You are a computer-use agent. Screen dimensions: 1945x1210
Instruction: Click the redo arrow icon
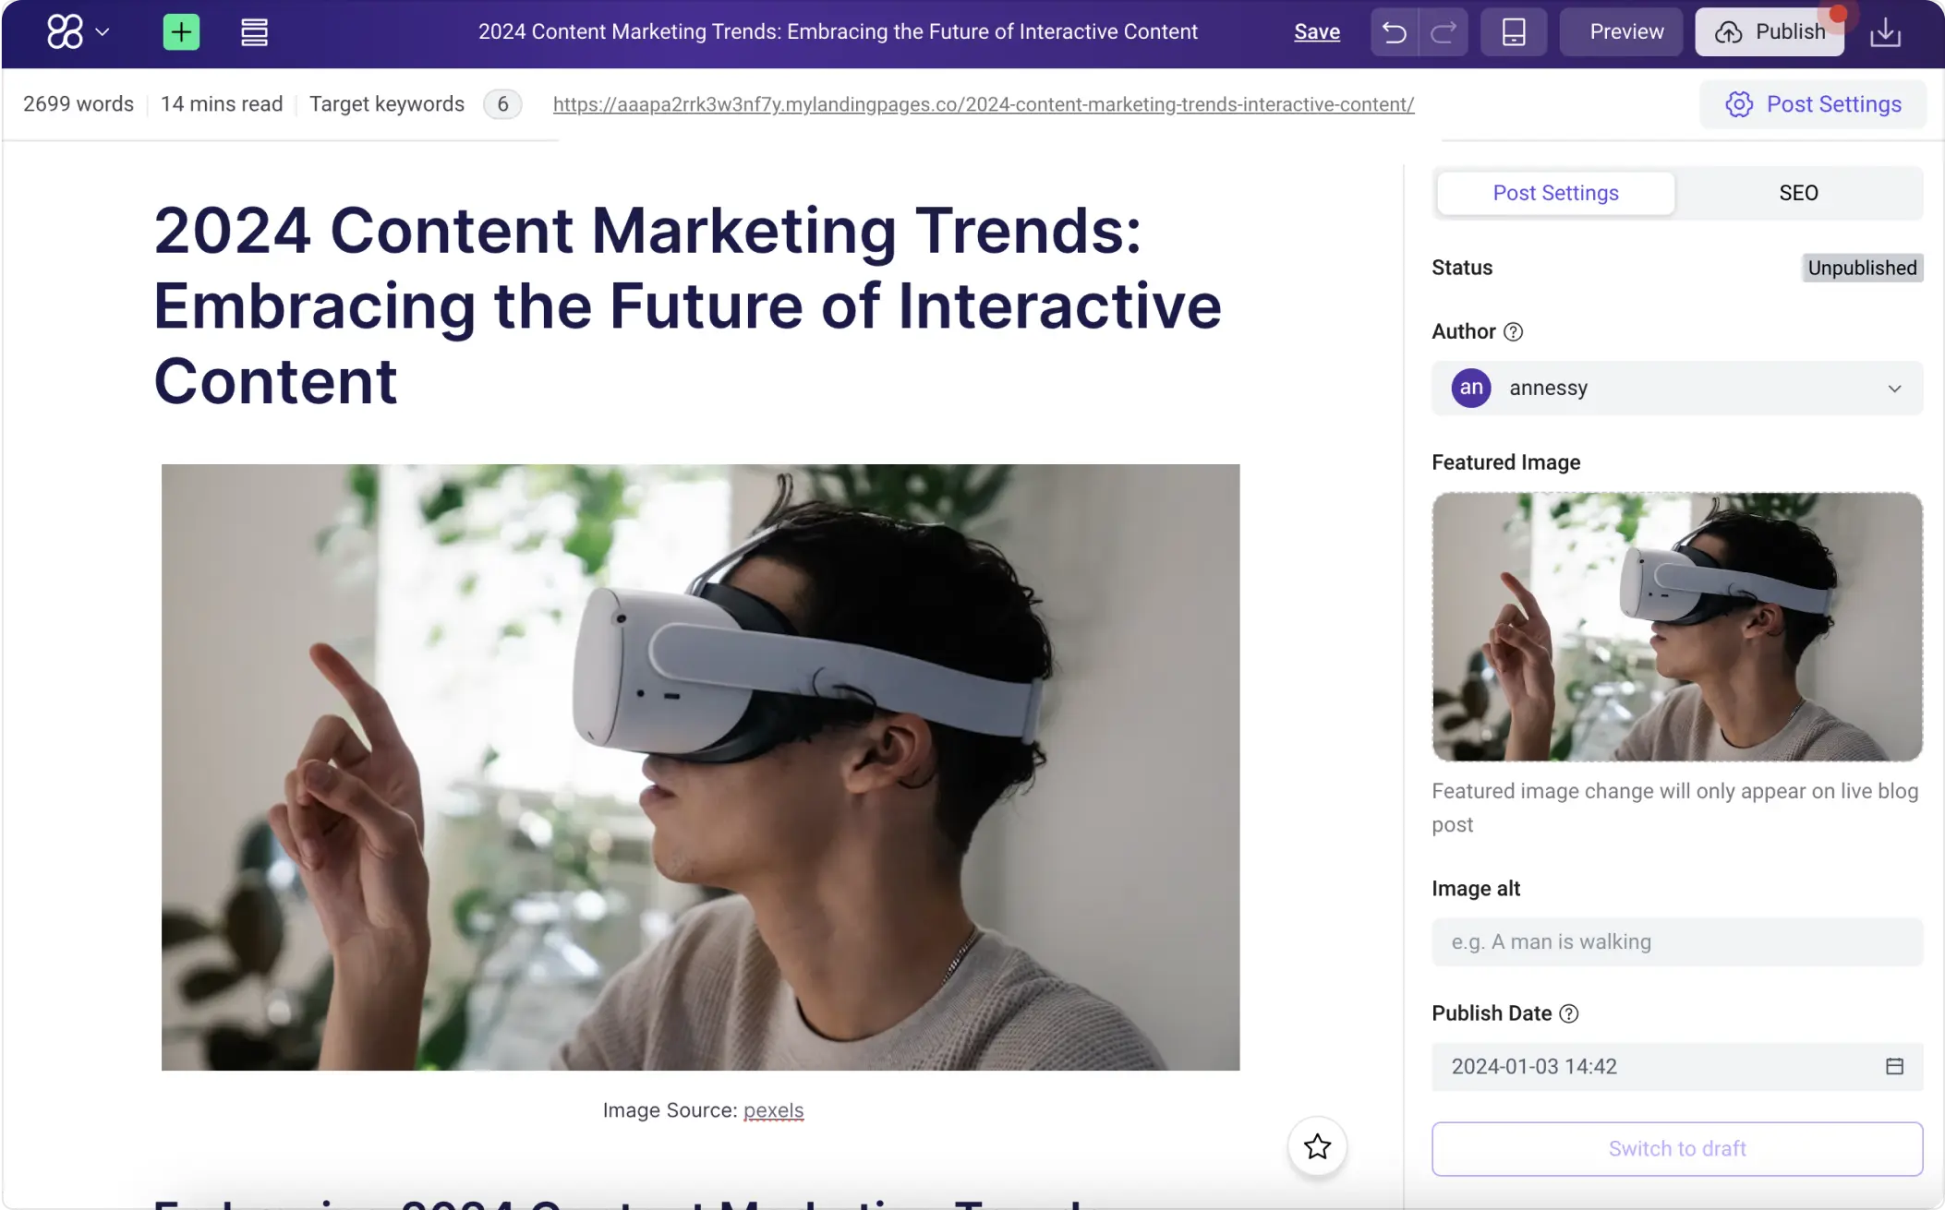click(1442, 31)
